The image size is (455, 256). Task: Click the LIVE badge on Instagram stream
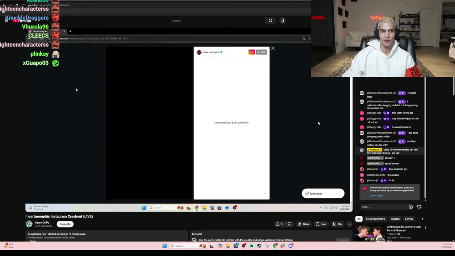pyautogui.click(x=252, y=52)
